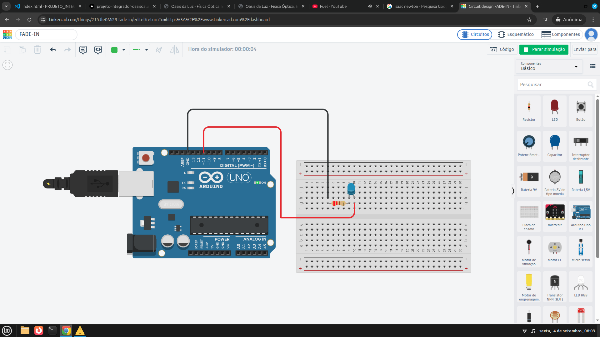This screenshot has width=600, height=337.
Task: Click the search magnifier icon
Action: pyautogui.click(x=591, y=85)
